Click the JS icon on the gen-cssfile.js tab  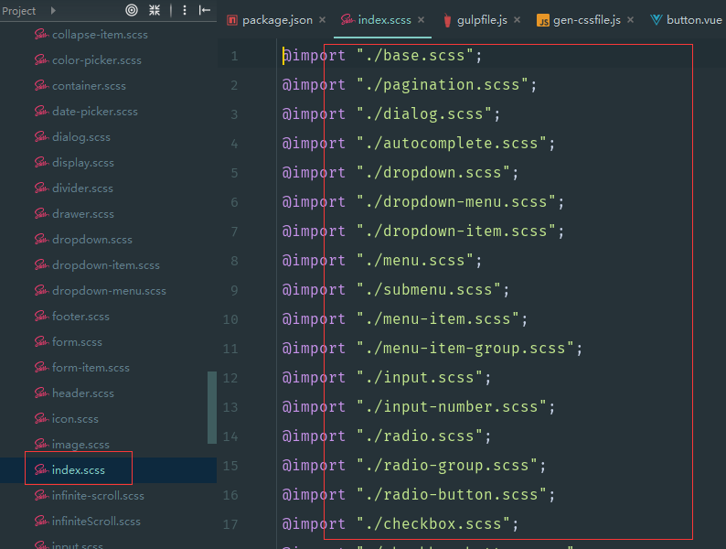click(x=542, y=20)
